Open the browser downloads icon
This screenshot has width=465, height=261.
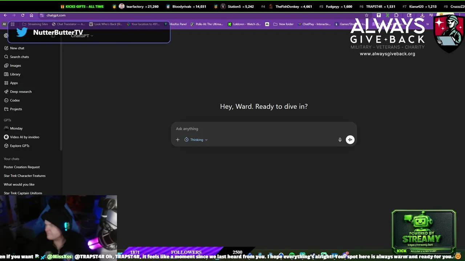pyautogui.click(x=422, y=15)
